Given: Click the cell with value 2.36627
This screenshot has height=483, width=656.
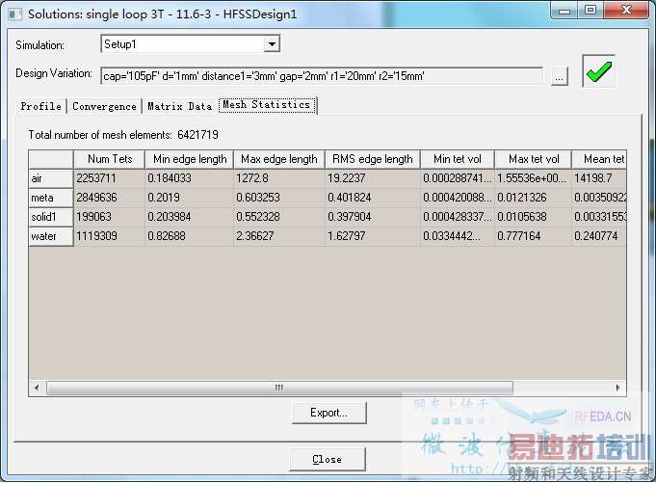Looking at the screenshot, I should (x=279, y=236).
